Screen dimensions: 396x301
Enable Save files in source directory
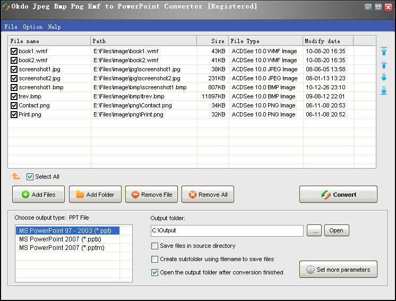(154, 246)
